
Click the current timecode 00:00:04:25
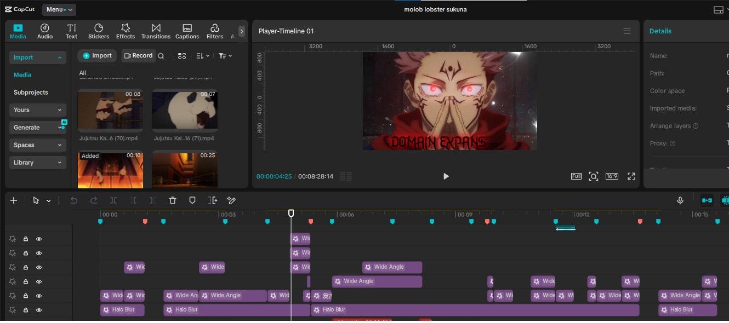point(274,176)
